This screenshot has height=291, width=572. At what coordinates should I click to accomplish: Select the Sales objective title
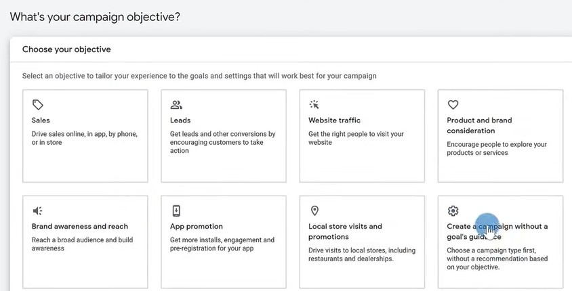tap(41, 120)
